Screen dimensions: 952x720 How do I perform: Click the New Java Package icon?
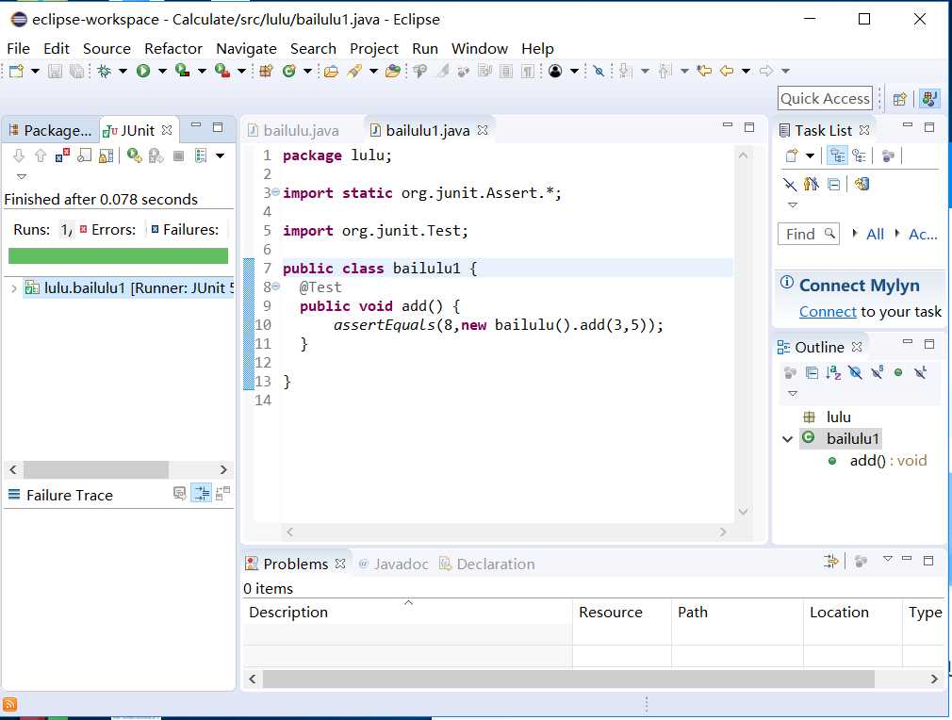pos(266,71)
